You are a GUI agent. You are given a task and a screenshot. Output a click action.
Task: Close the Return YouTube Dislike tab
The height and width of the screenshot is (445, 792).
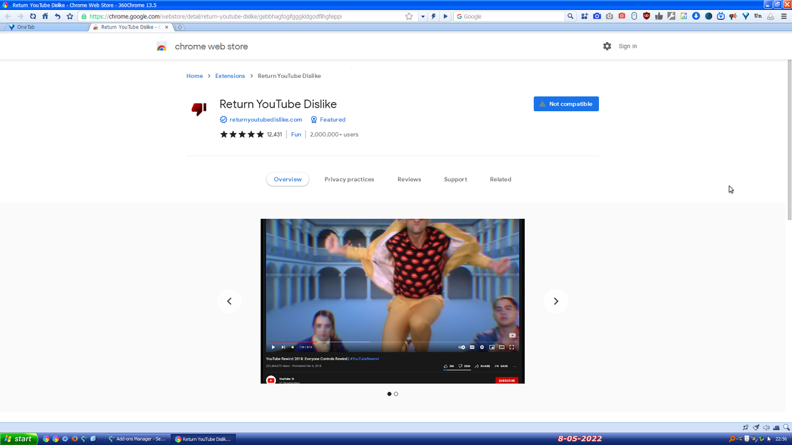[166, 27]
